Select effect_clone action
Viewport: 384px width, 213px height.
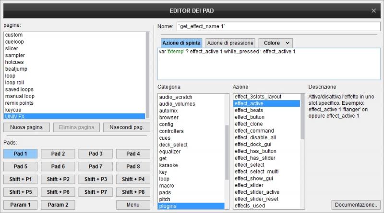(266, 124)
